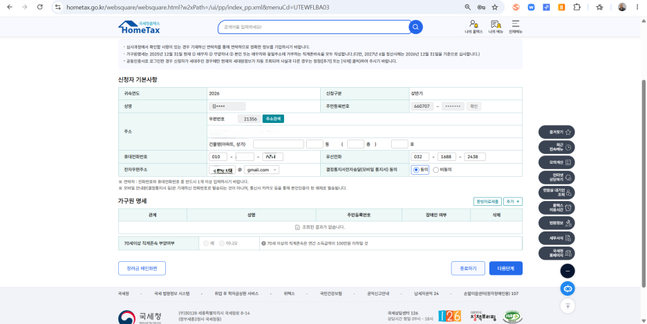The width and height of the screenshot is (647, 324).
Task: Select 비동의 radio option
Action: pyautogui.click(x=442, y=170)
